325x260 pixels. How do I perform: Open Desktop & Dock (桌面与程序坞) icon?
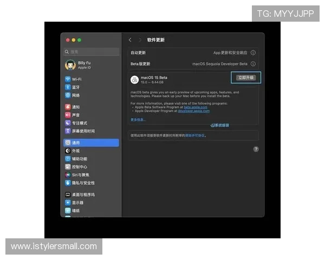[68, 194]
